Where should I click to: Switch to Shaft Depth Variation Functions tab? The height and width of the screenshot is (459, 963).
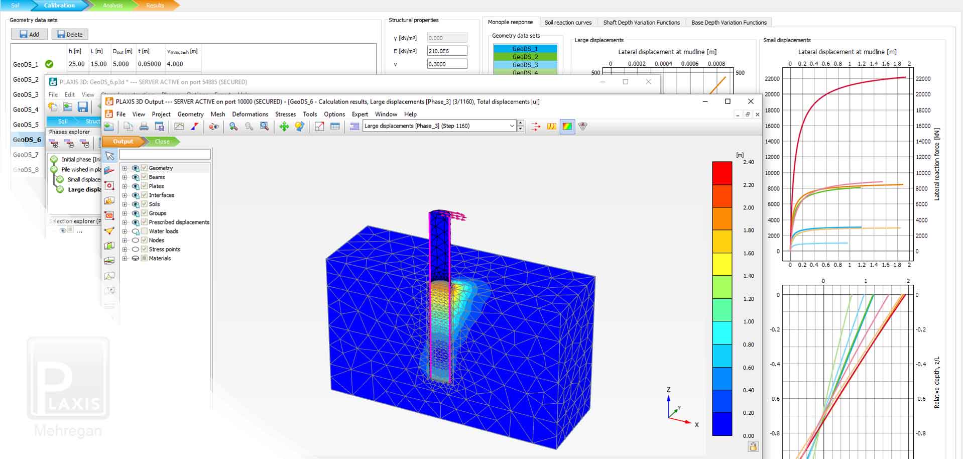641,23
